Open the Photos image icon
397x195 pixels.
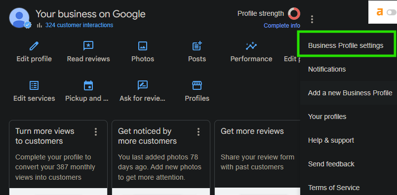(143, 46)
